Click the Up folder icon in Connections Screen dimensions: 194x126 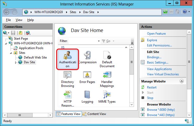20,33
